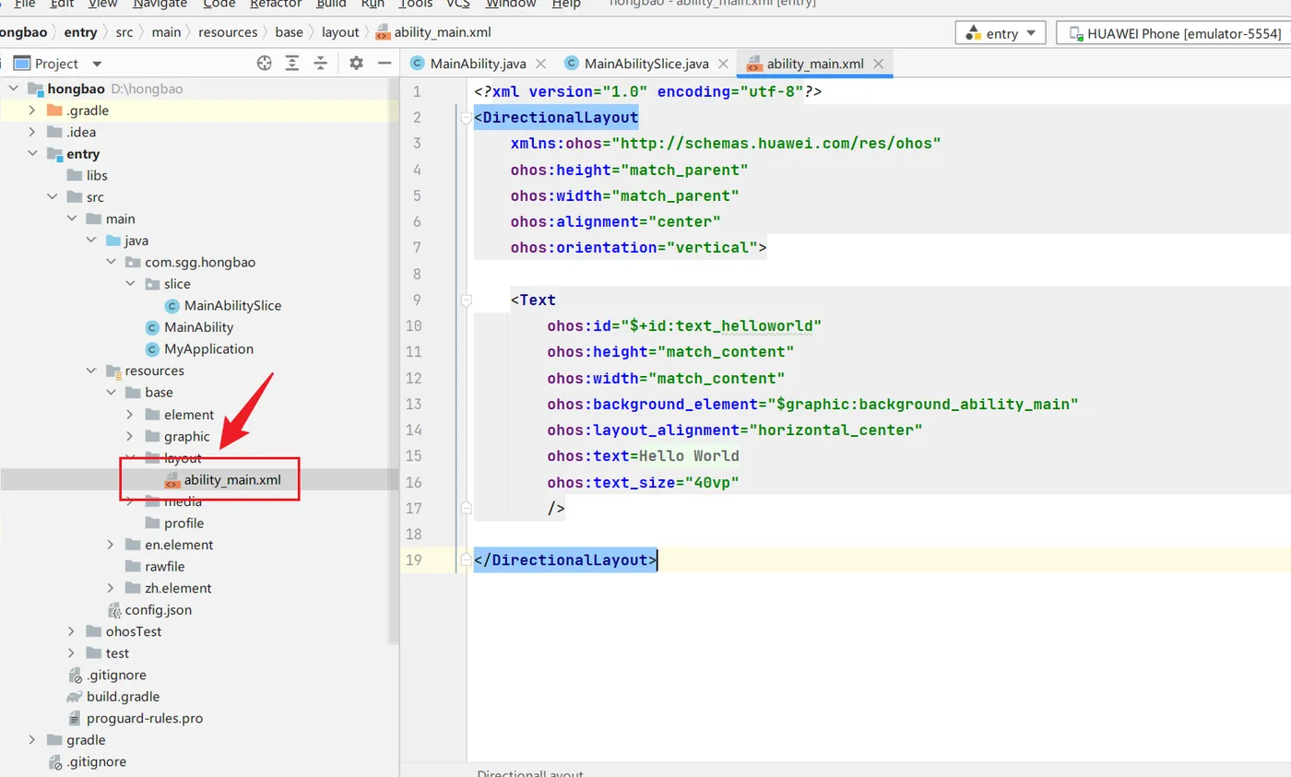Collapse the entry module node

[32, 154]
